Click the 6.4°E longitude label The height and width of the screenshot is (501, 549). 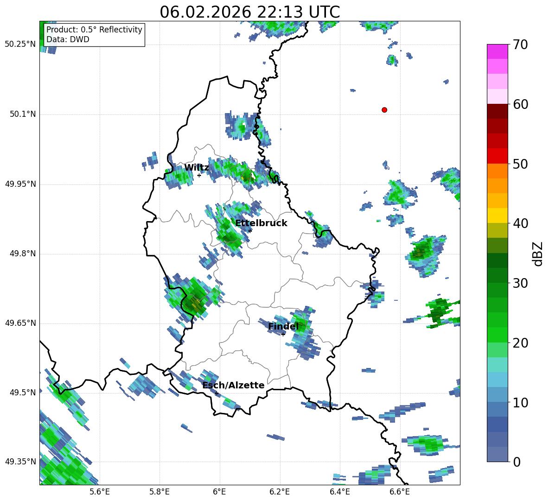point(339,492)
